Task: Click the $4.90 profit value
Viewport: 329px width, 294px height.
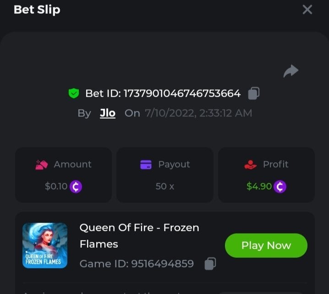Action: (x=259, y=186)
